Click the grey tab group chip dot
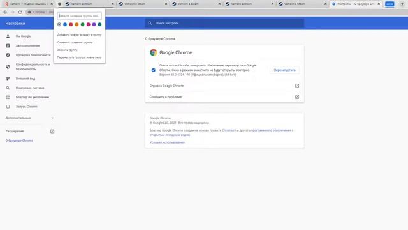This screenshot has height=230, width=408. tap(59, 4)
